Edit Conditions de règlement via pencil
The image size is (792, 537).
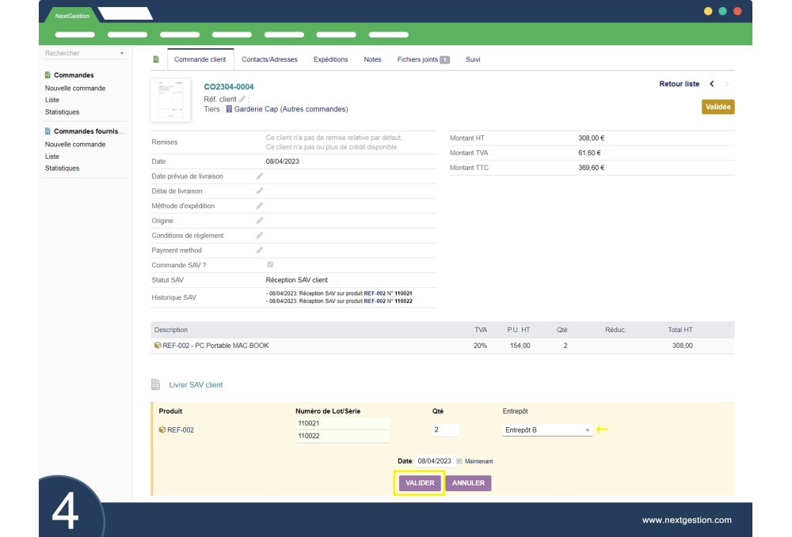tap(260, 236)
